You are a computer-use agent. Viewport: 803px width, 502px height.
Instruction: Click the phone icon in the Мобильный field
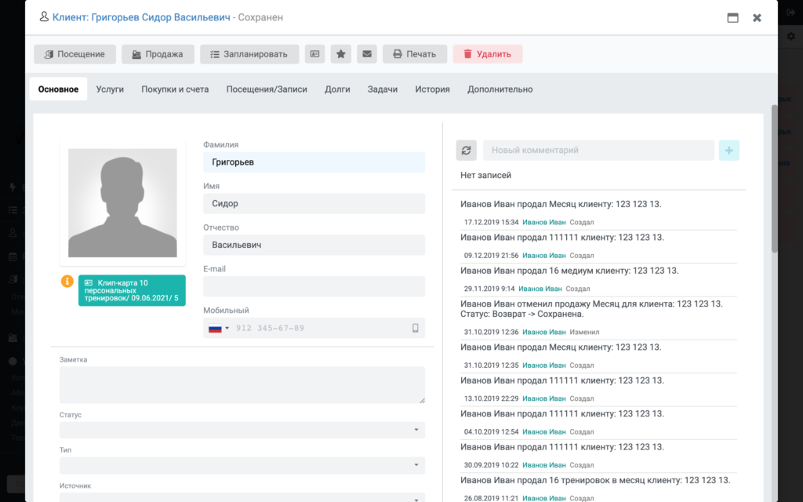(x=416, y=328)
